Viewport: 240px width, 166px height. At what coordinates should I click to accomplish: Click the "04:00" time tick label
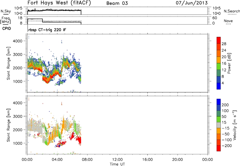57,160
